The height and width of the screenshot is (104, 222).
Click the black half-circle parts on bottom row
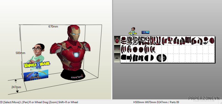149,58
